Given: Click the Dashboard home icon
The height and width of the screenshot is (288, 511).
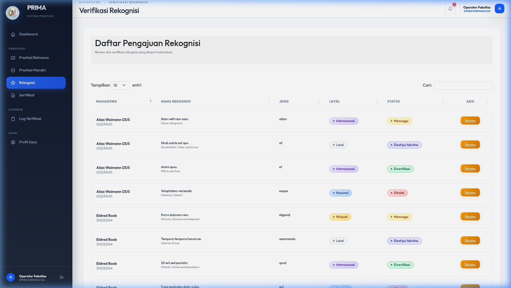Looking at the screenshot, I should [13, 34].
